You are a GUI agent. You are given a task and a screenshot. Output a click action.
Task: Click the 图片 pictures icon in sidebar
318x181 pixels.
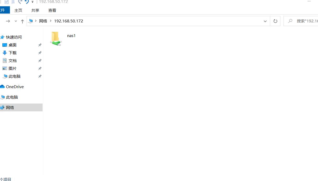coord(5,68)
